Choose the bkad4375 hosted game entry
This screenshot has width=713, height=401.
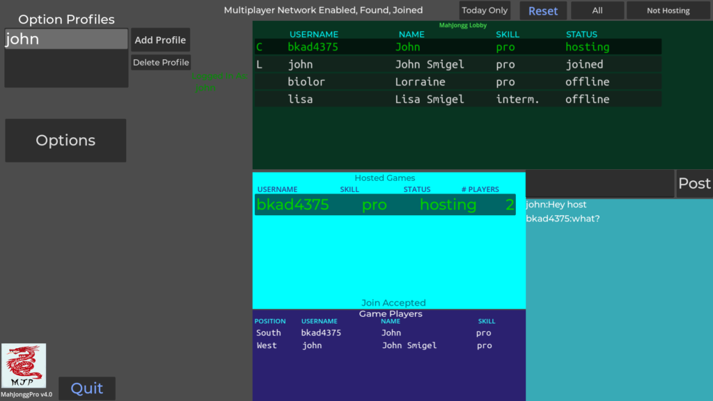coord(384,205)
